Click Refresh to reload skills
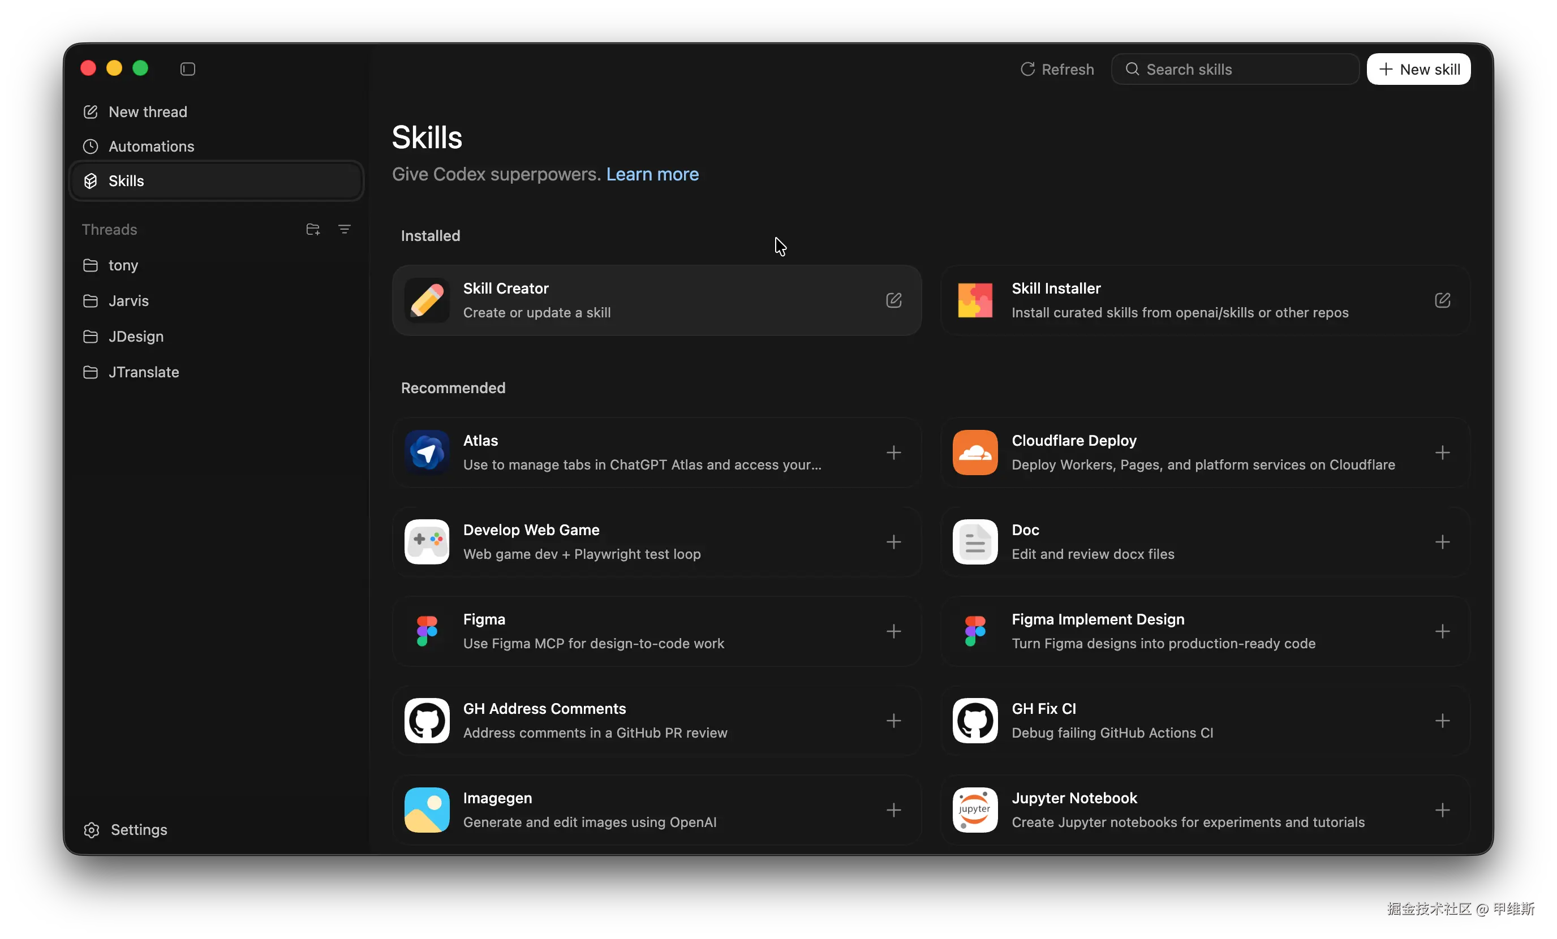Screen dimensions: 1557x939 click(x=1057, y=70)
